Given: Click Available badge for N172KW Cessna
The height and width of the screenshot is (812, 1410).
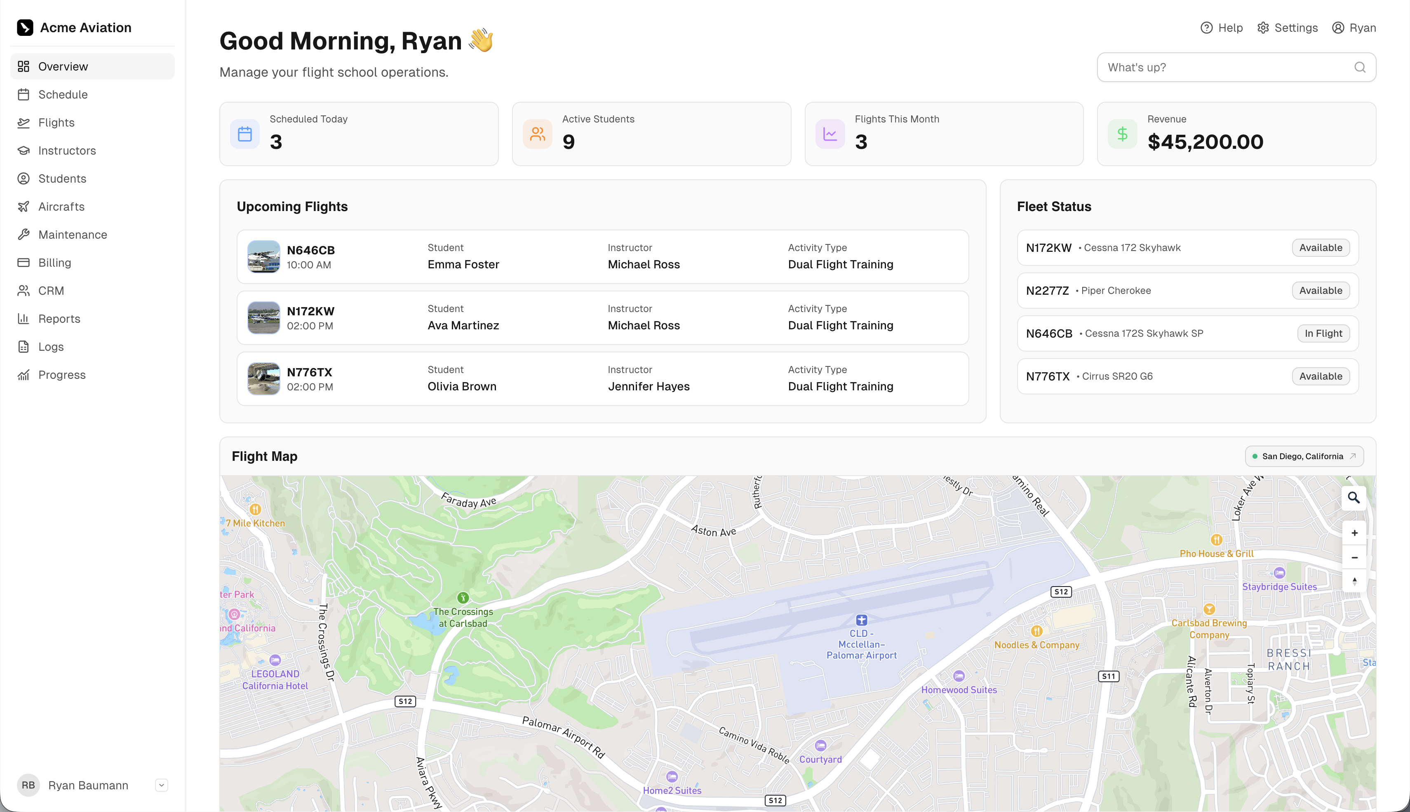Looking at the screenshot, I should point(1321,248).
